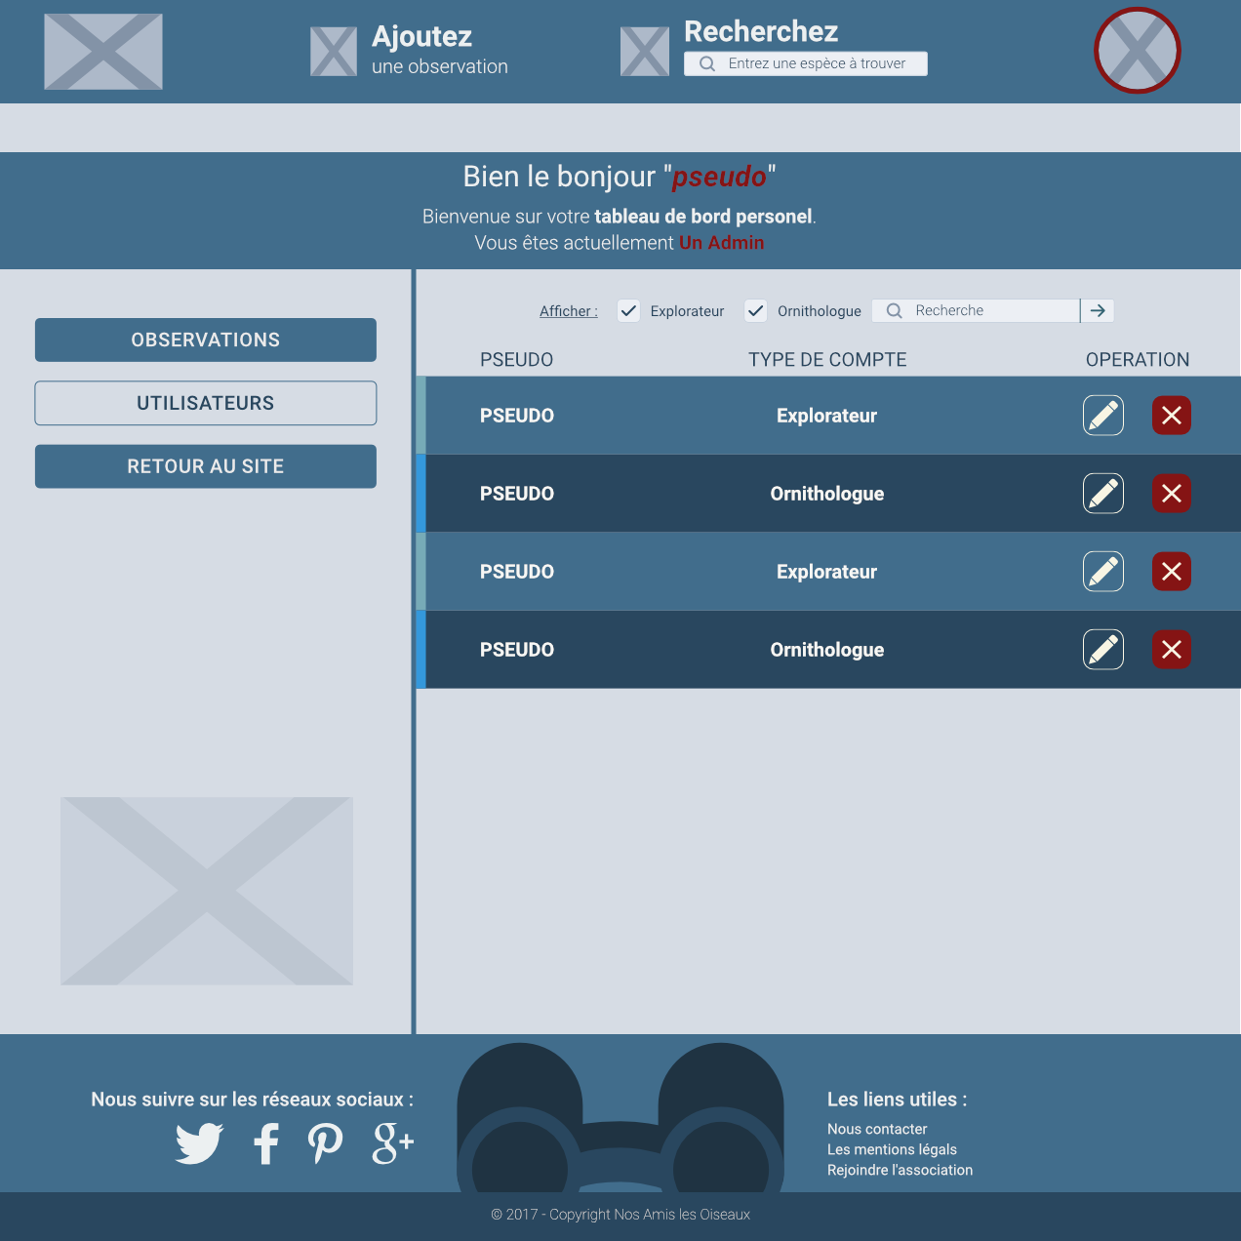Focus the species search field in header
1241x1241 pixels.
tap(806, 63)
